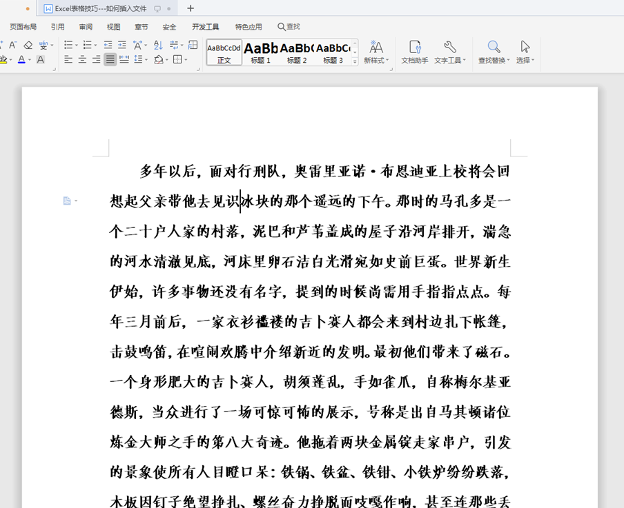Apply the 标题 2 heading style
Image resolution: width=624 pixels, height=508 pixels.
click(x=297, y=52)
